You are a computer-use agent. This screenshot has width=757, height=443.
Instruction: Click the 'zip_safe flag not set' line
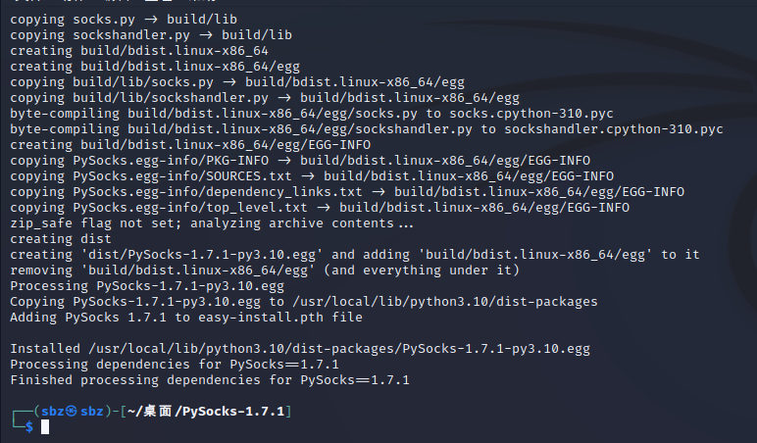click(212, 223)
